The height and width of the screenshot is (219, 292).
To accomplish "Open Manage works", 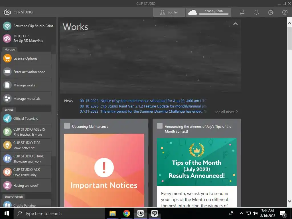I will coord(26,85).
